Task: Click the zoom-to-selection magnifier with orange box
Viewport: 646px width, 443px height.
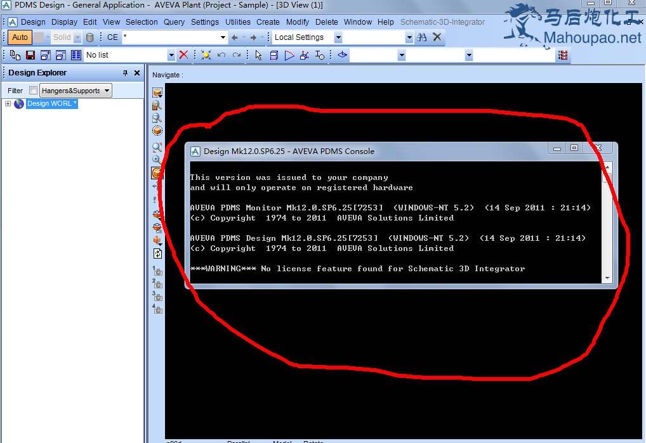Action: [x=157, y=106]
